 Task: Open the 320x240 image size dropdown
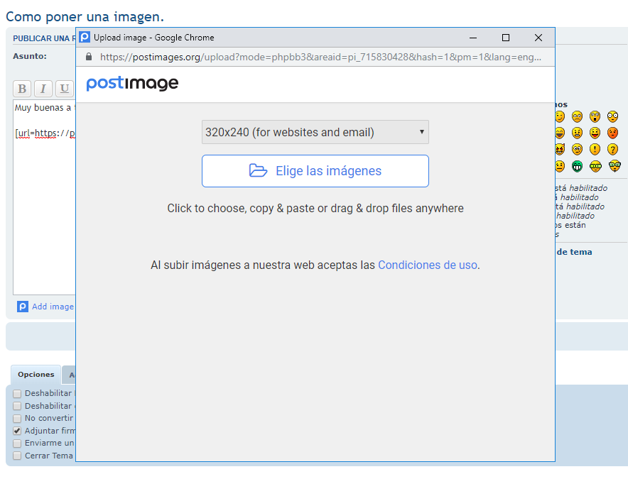coord(315,132)
